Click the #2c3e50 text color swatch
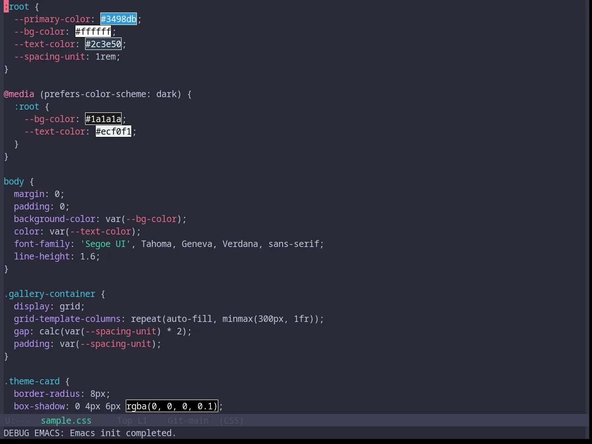Viewport: 592px width, 444px height. pos(104,44)
